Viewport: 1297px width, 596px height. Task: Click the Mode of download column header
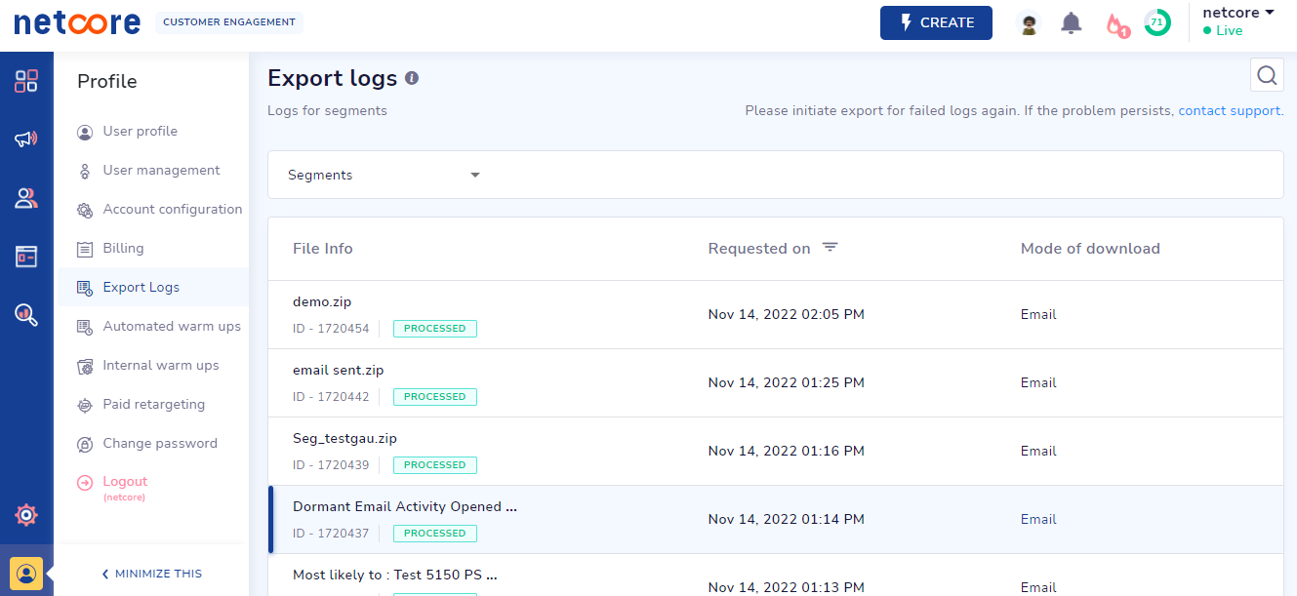click(x=1090, y=249)
